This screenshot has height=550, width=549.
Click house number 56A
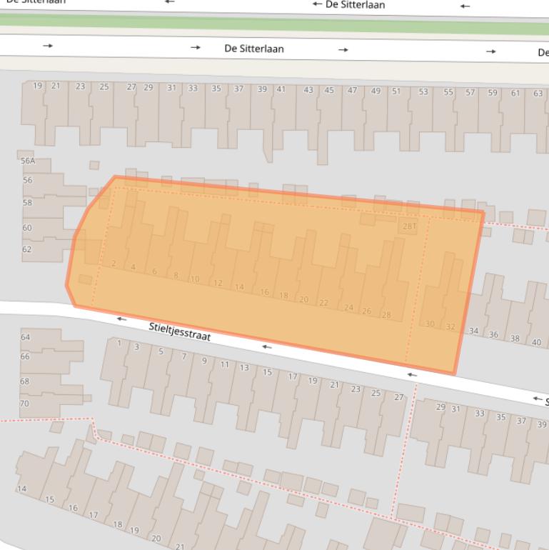point(27,161)
